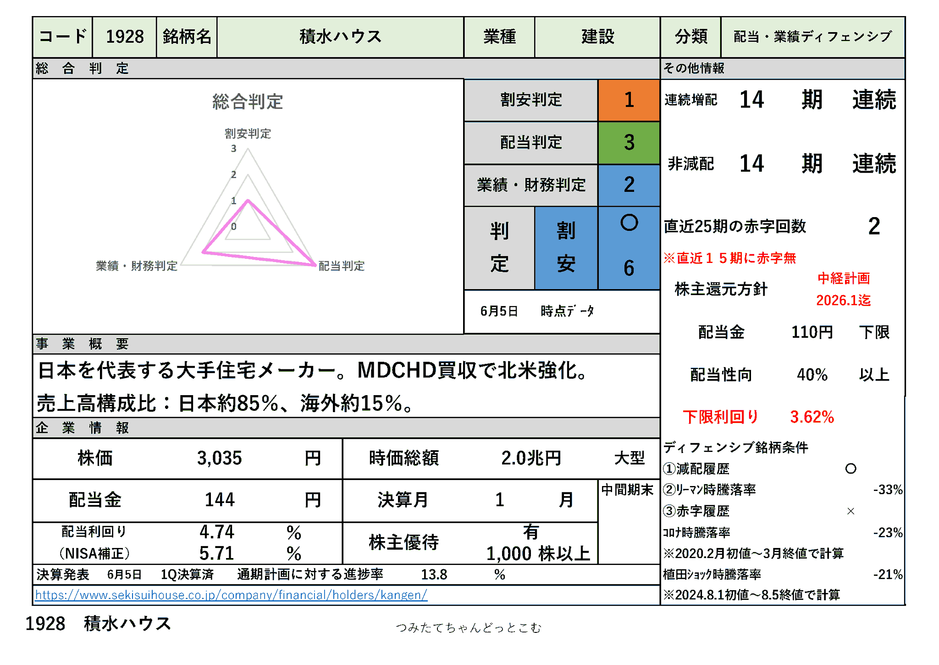The image size is (939, 665).
Task: Click the × mark beside ③赤字履歴
Action: (851, 511)
